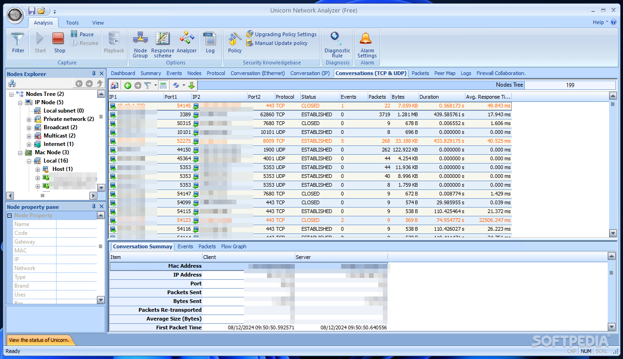
Task: Open the Log options
Action: 210,43
